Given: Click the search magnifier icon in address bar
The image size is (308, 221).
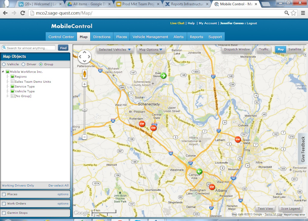Looking at the screenshot, I should (287, 13).
